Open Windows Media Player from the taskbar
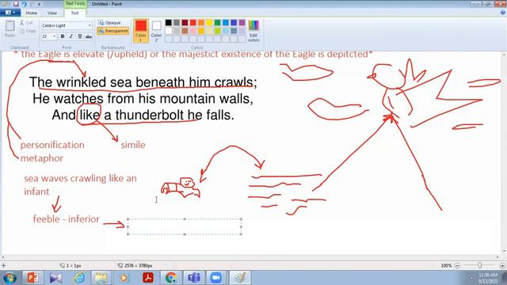The height and width of the screenshot is (285, 507). tap(124, 278)
